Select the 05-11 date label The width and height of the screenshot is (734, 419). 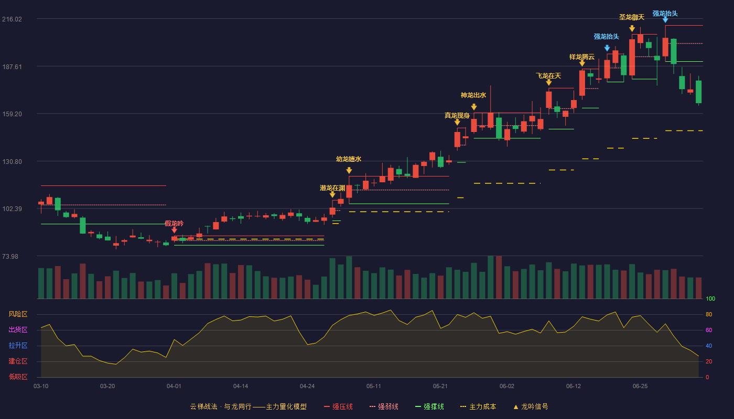[374, 386]
